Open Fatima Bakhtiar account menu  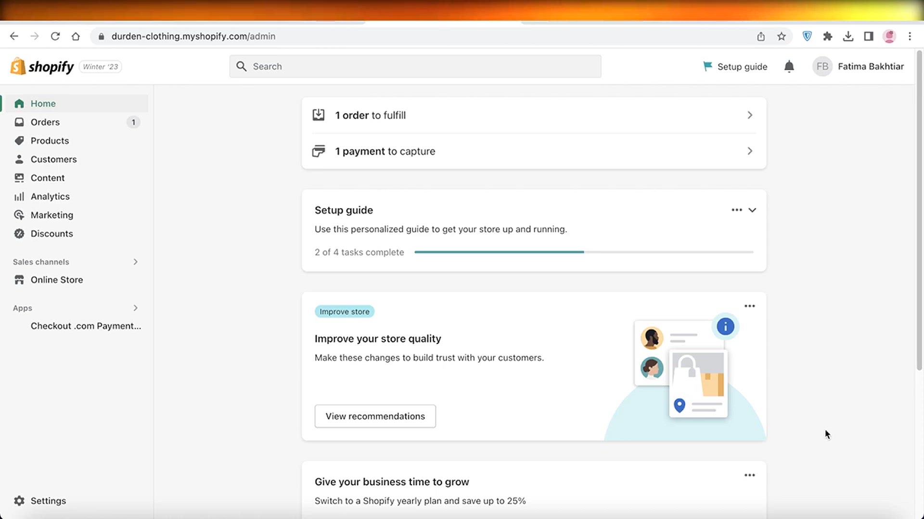tap(858, 66)
